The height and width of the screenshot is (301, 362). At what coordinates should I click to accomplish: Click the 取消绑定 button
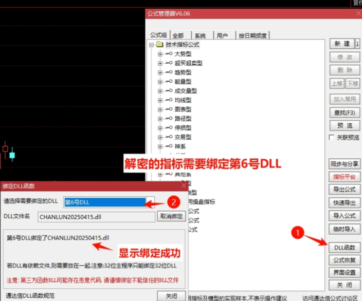coord(171,216)
